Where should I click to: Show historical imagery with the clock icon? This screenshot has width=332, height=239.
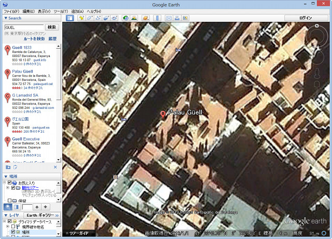coord(126,18)
